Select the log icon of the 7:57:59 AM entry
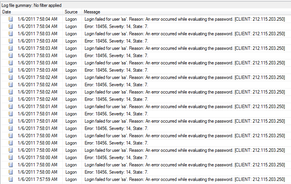The height and width of the screenshot is (184, 291). click(x=11, y=179)
